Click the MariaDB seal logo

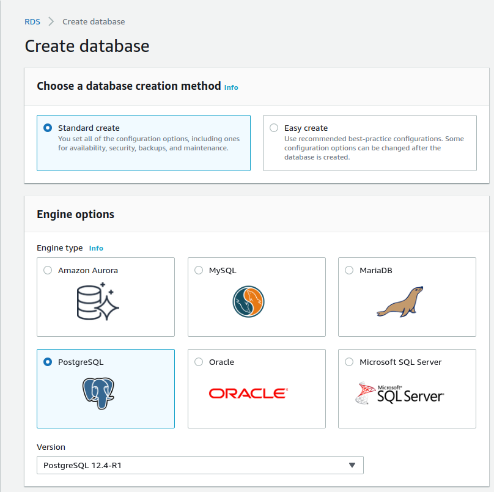400,301
